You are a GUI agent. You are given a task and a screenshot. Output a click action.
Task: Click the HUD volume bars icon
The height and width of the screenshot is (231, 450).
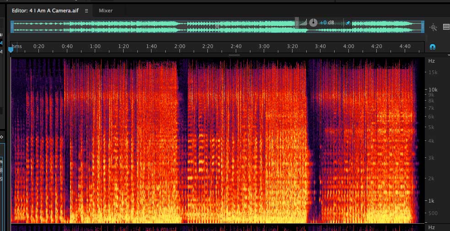click(x=304, y=22)
